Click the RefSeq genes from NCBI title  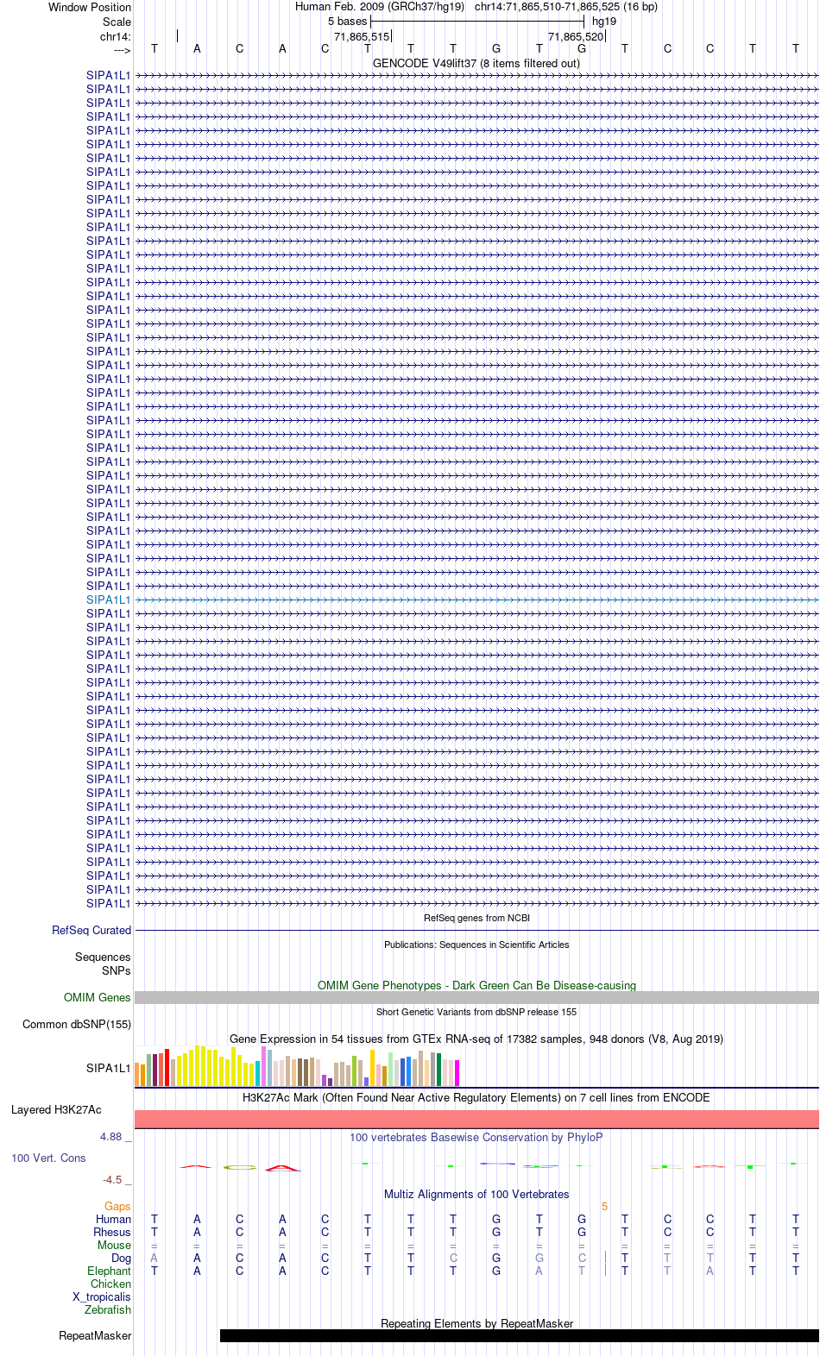(x=476, y=918)
